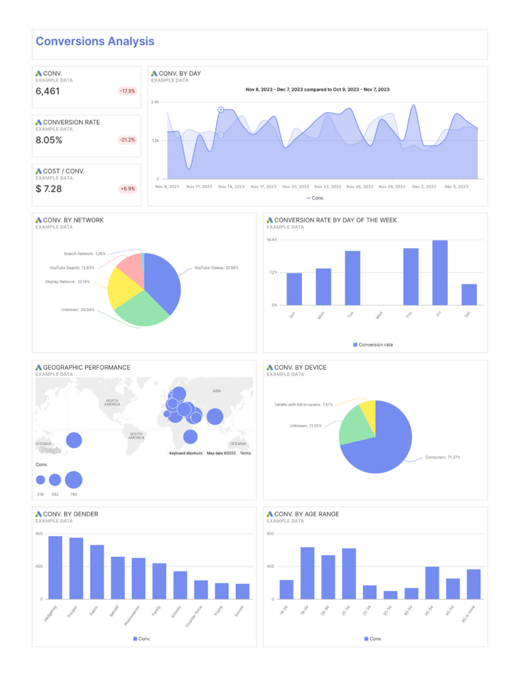Click the -21.2% change badge

[x=127, y=140]
